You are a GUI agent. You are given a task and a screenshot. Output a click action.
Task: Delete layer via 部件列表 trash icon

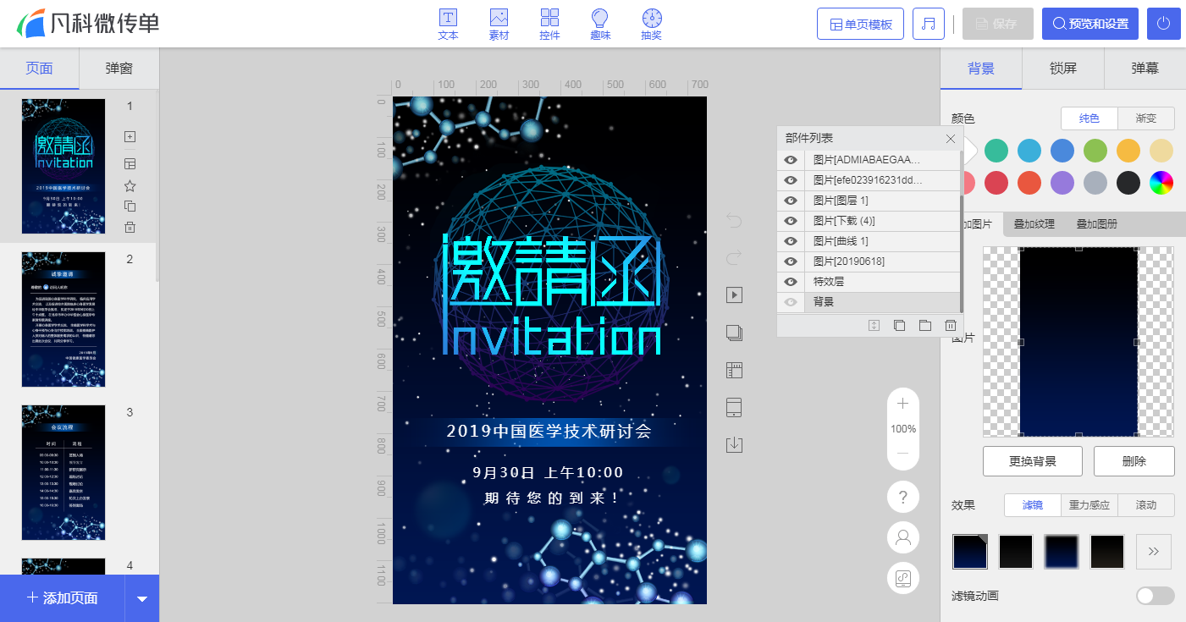click(950, 325)
